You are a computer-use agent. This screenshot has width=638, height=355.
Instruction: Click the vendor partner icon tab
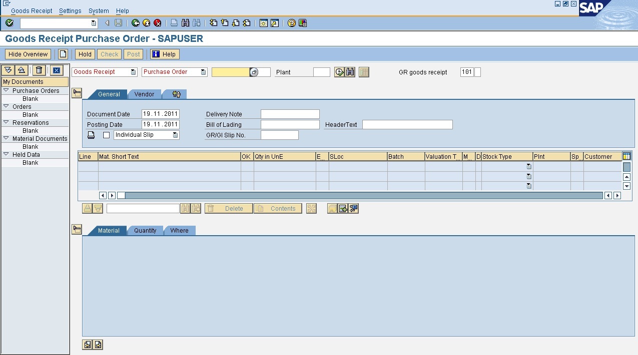(x=176, y=94)
